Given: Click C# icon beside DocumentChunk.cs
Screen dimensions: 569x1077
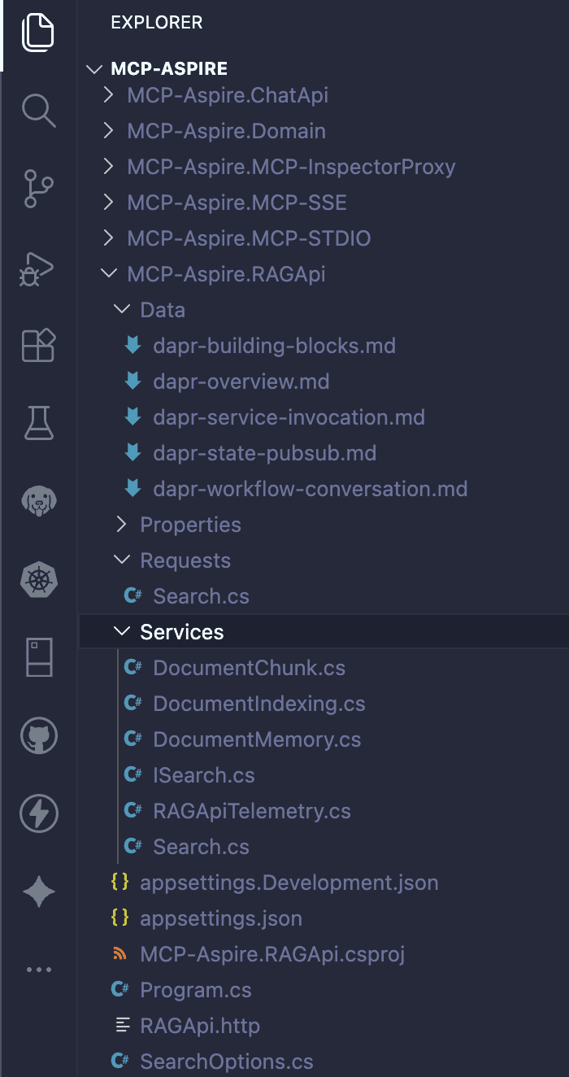Looking at the screenshot, I should (132, 667).
